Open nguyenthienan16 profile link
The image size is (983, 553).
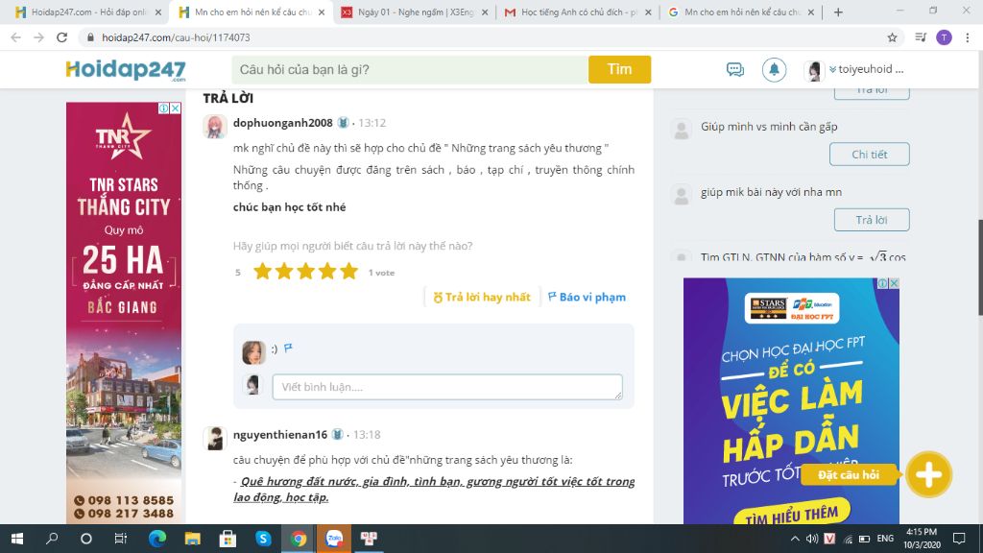tap(280, 435)
